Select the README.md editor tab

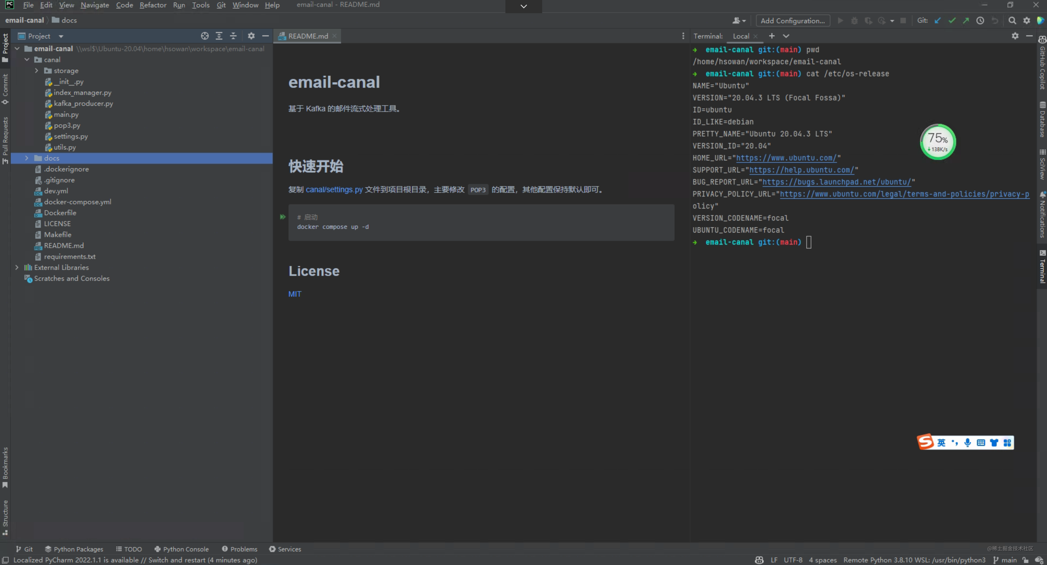[x=307, y=36]
